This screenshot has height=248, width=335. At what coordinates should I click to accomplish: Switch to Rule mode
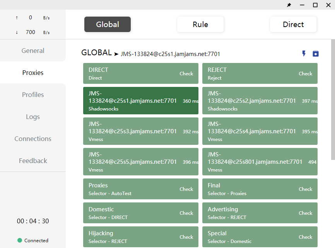pos(200,24)
